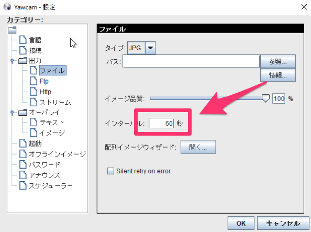This screenshot has height=232, width=311.
Task: Open the オフラインイメージ category item
Action: point(57,154)
